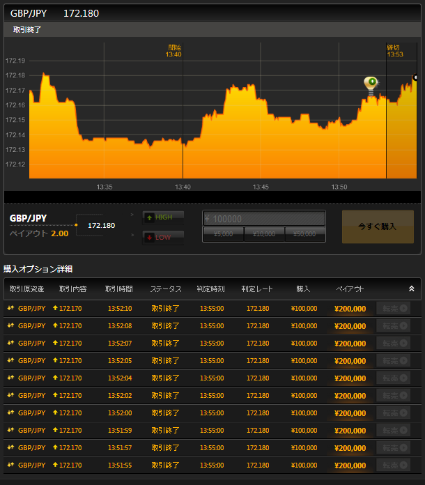This screenshot has height=485, width=425.
Task: Click the 今すぐ購入 buy now button
Action: (x=378, y=226)
